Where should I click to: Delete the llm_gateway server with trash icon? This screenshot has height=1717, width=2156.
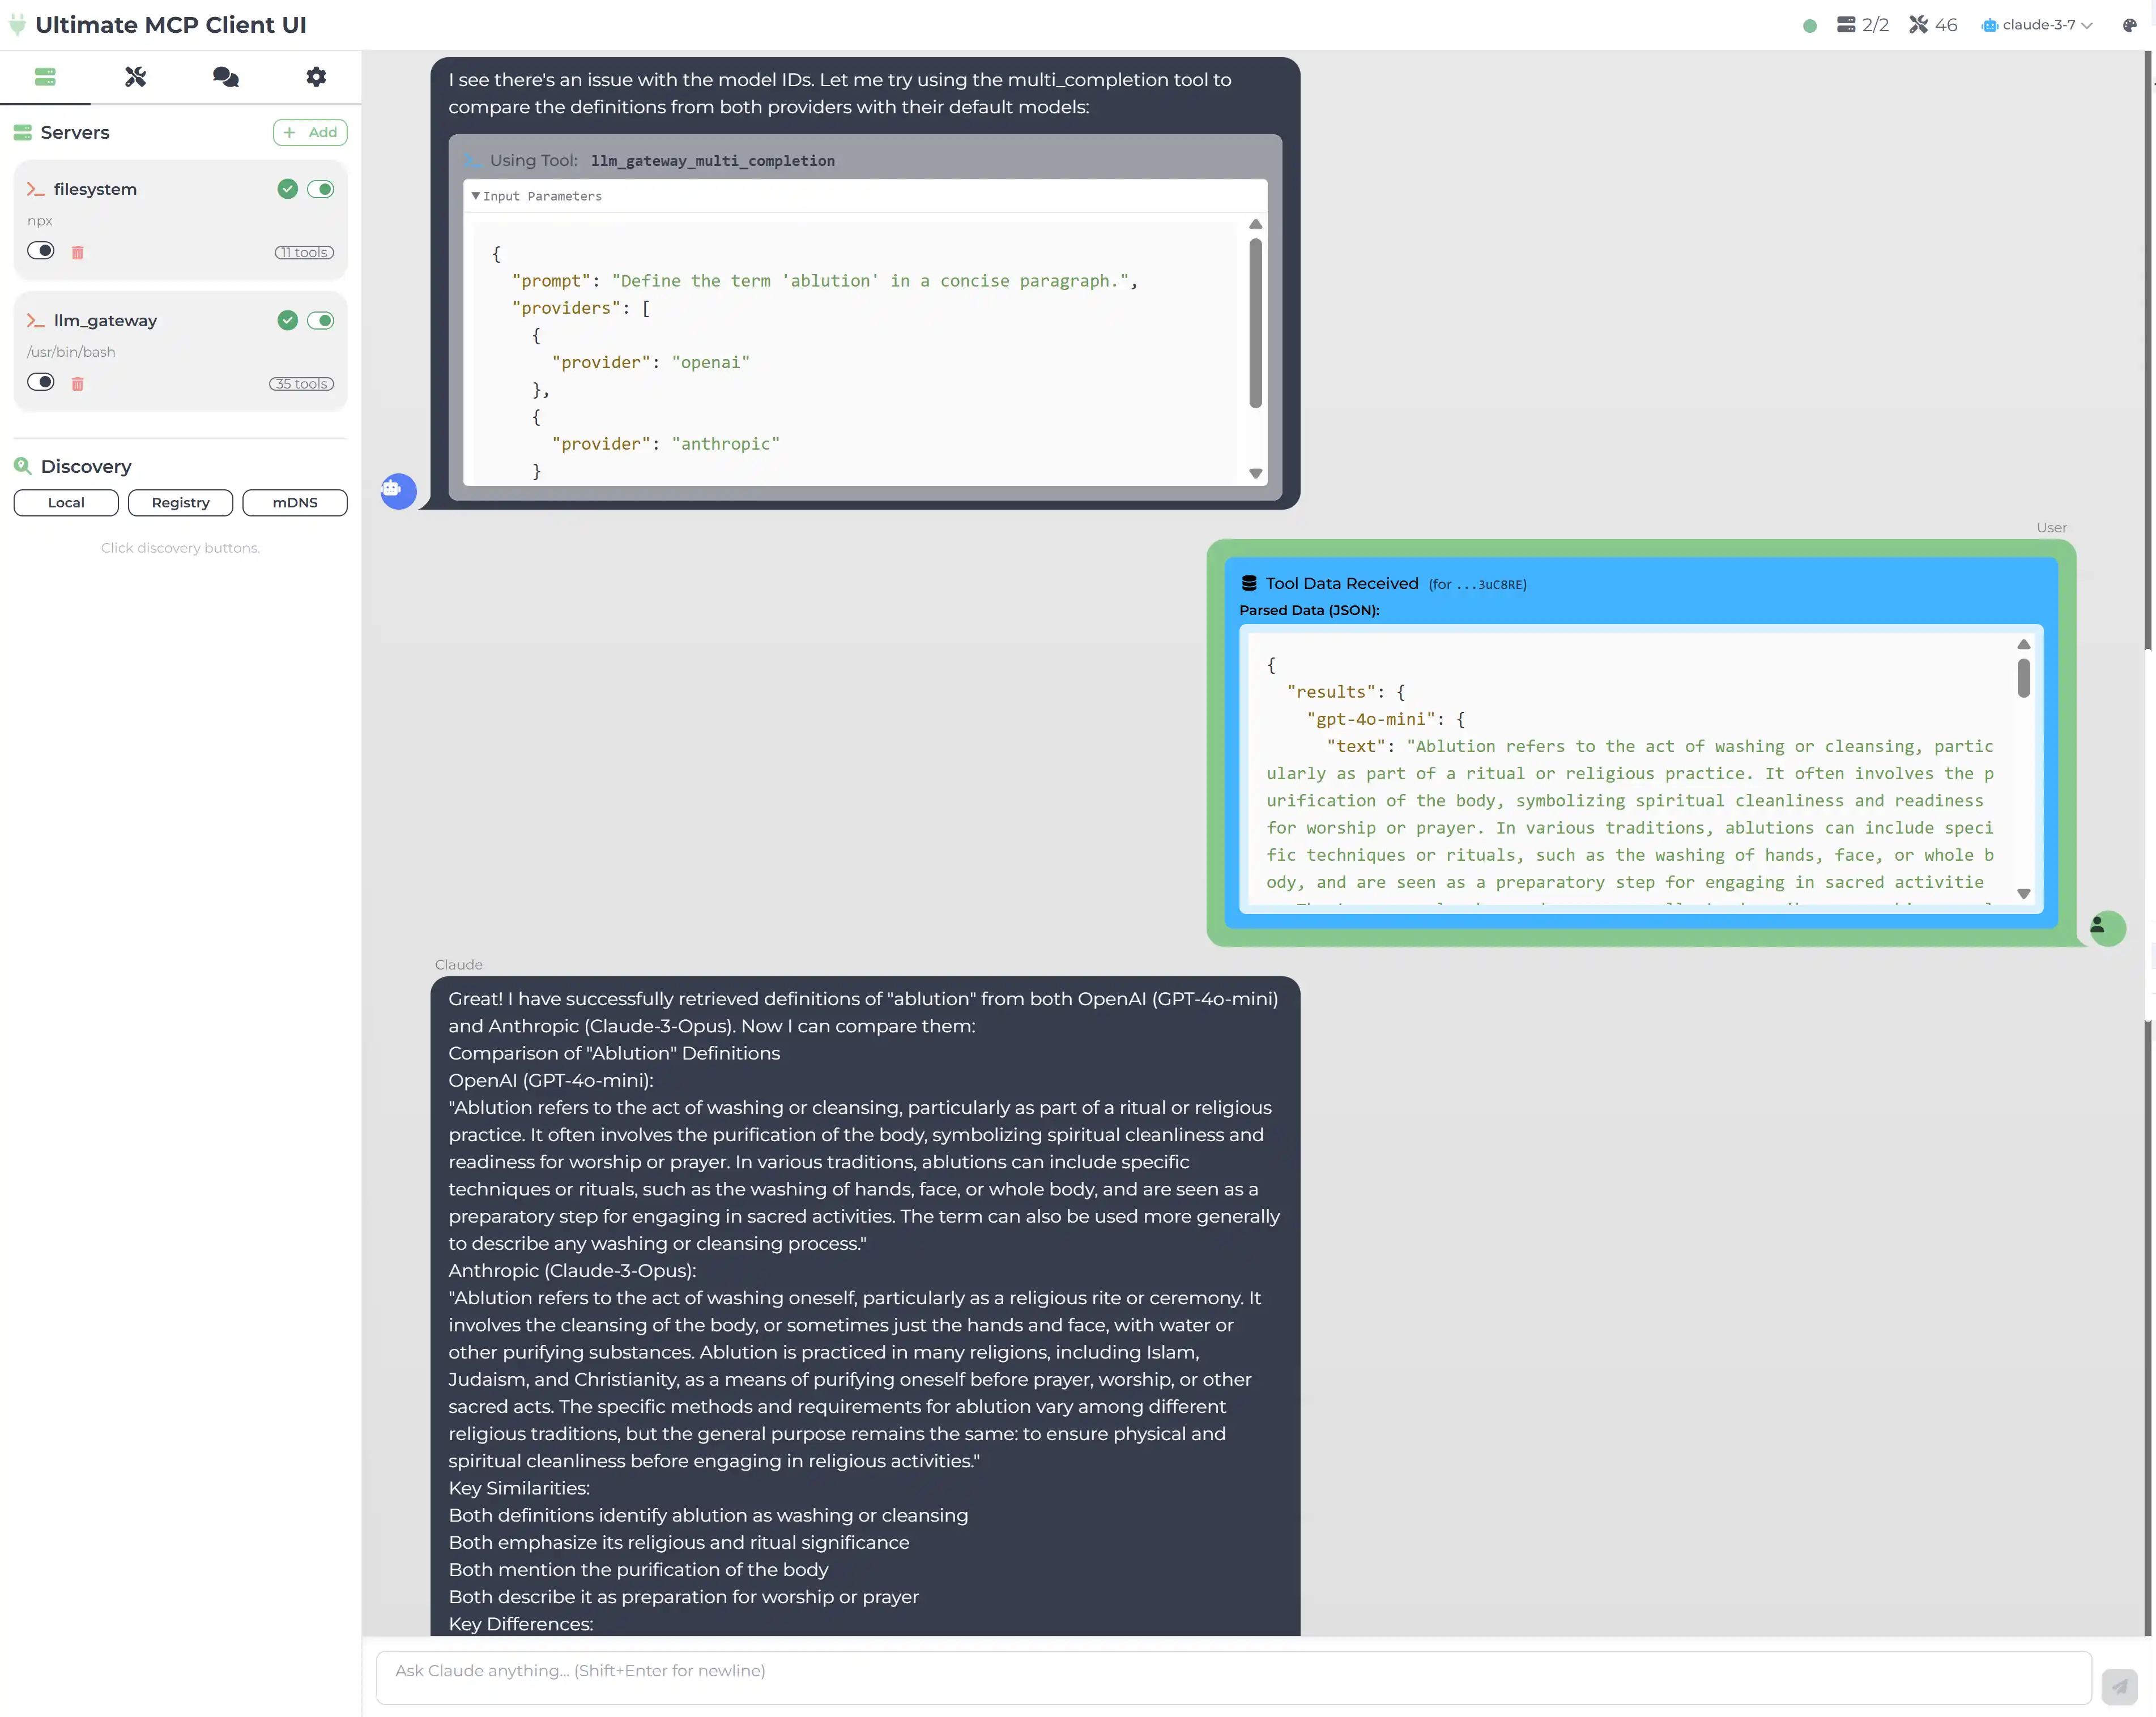[78, 384]
